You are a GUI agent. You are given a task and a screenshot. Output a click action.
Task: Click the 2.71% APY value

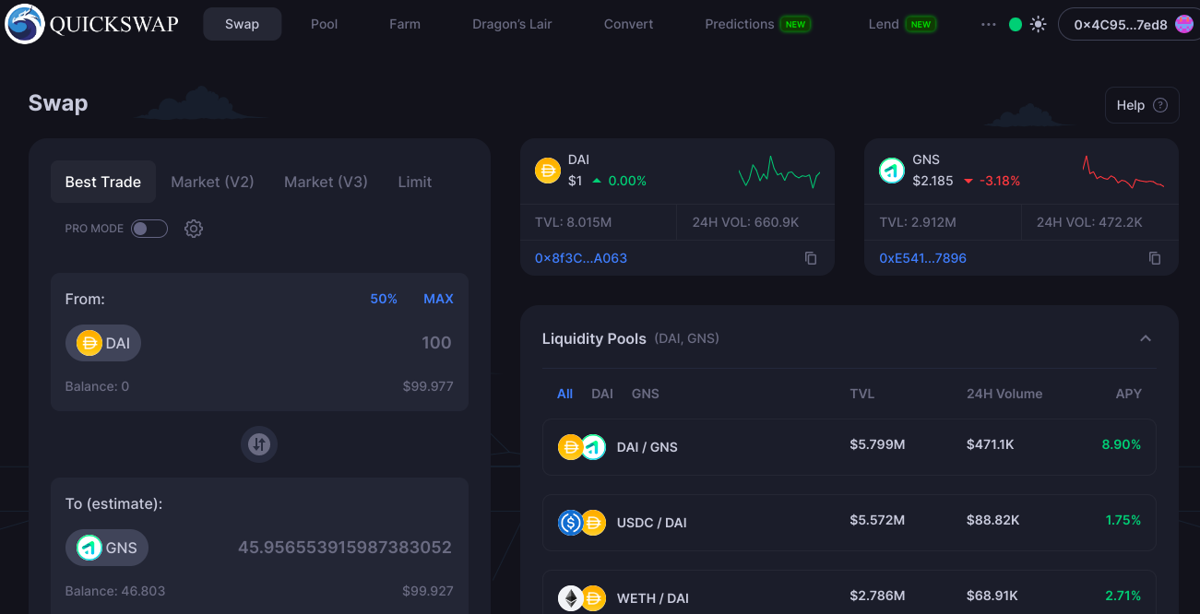(1123, 596)
